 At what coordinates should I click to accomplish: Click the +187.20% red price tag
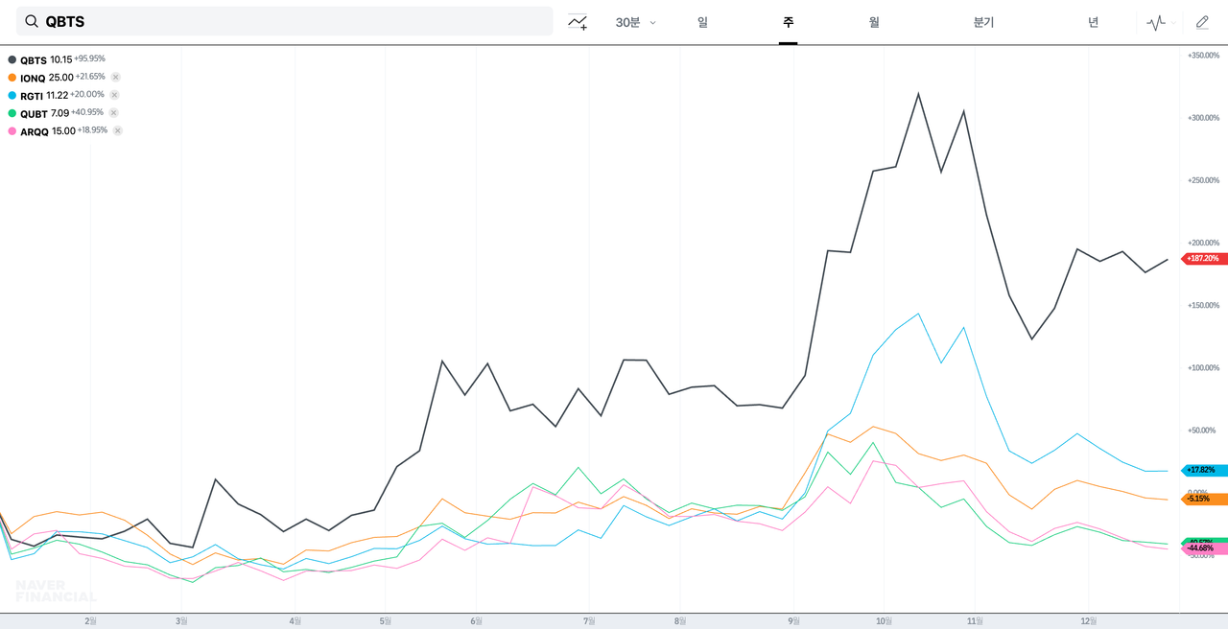(1203, 258)
